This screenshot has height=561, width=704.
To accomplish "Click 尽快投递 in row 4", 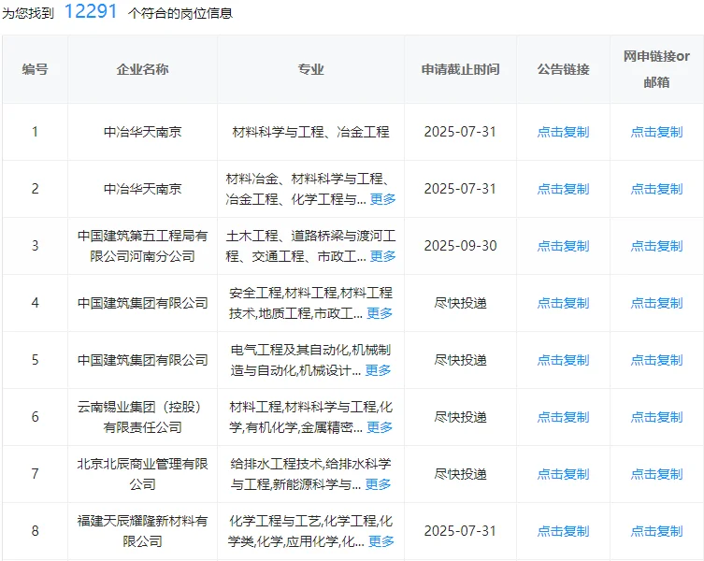I will click(460, 303).
